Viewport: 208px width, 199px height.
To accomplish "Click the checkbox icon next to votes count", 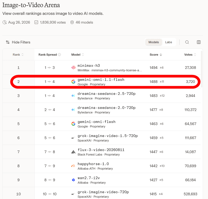I will coord(36,22).
